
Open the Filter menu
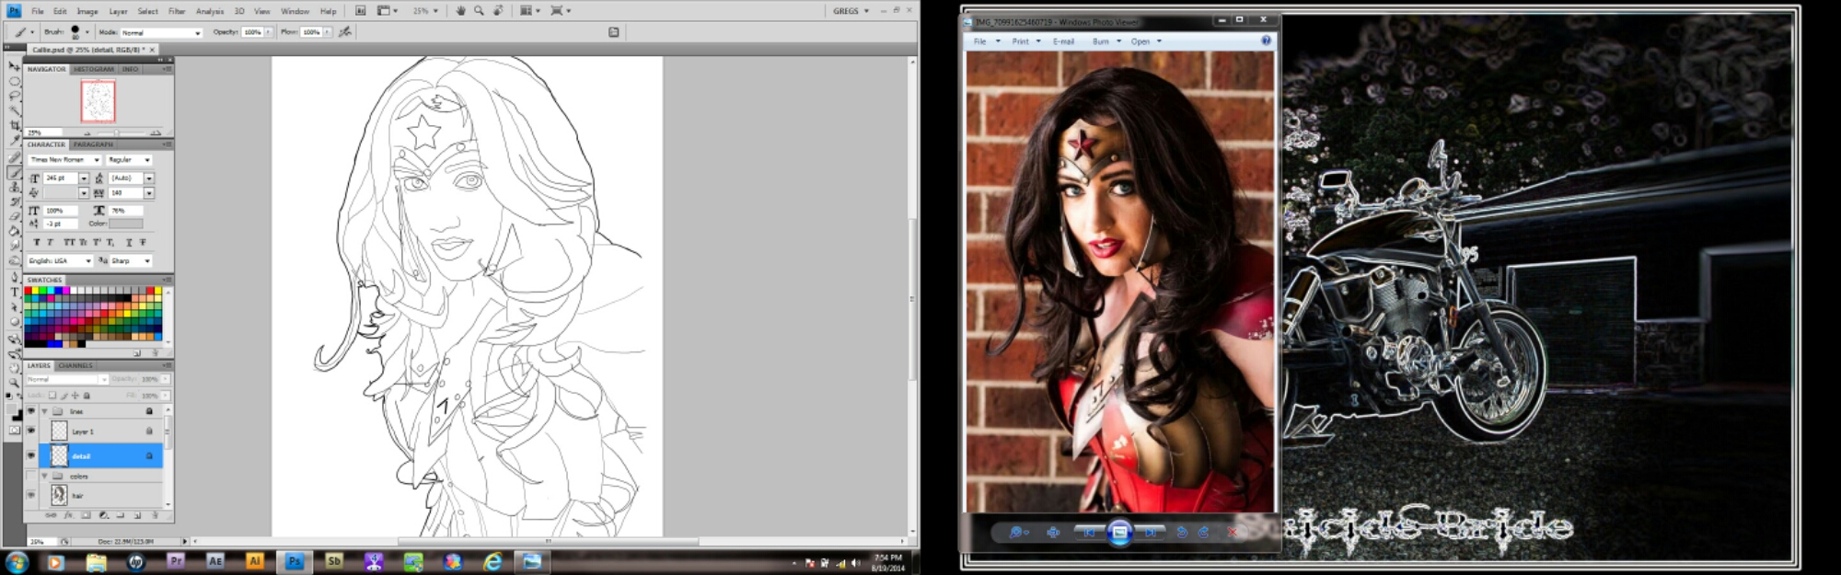click(x=176, y=11)
